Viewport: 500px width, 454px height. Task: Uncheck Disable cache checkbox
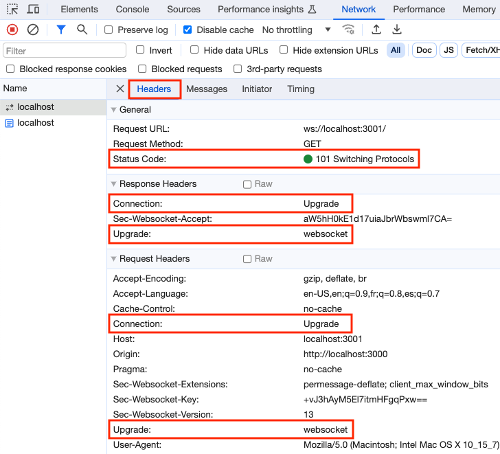(187, 30)
